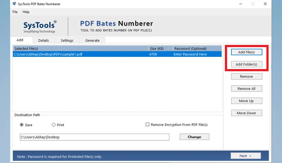This screenshot has height=163, width=282.
Task: Select the sample1.pdf file row
Action: pos(117,54)
